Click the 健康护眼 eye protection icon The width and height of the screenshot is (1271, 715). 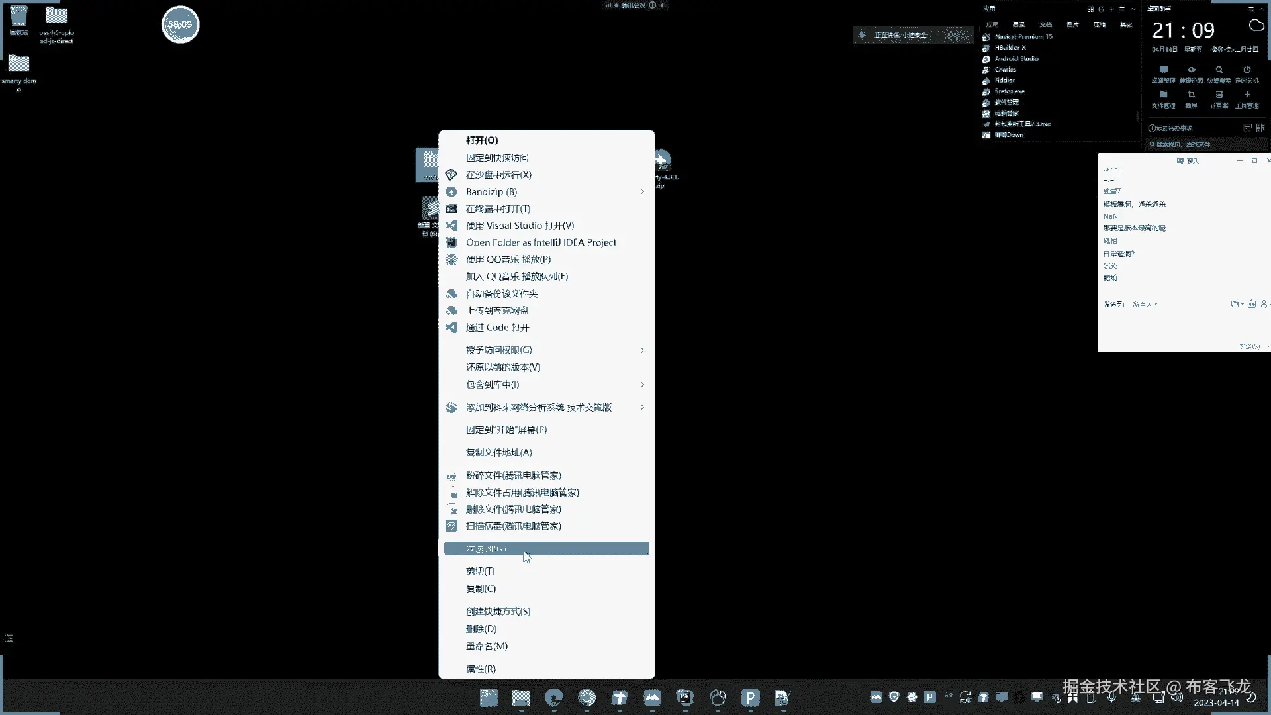1191,70
